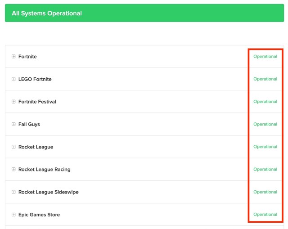
Task: Click Epic Games Store's Operational status
Action: point(265,215)
